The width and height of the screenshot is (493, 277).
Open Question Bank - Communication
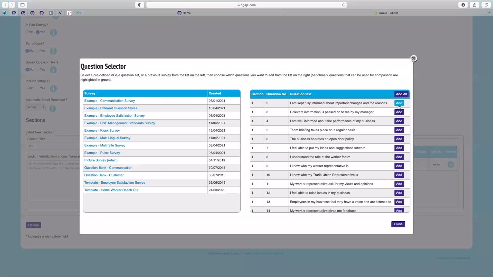pos(108,168)
